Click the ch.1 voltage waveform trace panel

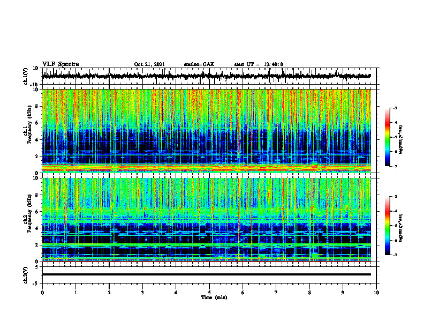click(x=209, y=76)
